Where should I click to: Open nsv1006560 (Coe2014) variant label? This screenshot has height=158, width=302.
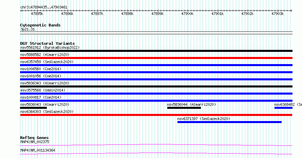(41, 69)
